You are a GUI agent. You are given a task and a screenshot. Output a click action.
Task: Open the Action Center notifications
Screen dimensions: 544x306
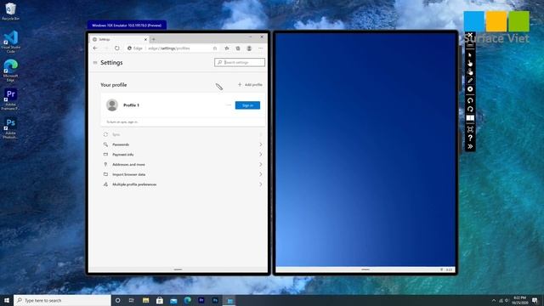point(535,300)
